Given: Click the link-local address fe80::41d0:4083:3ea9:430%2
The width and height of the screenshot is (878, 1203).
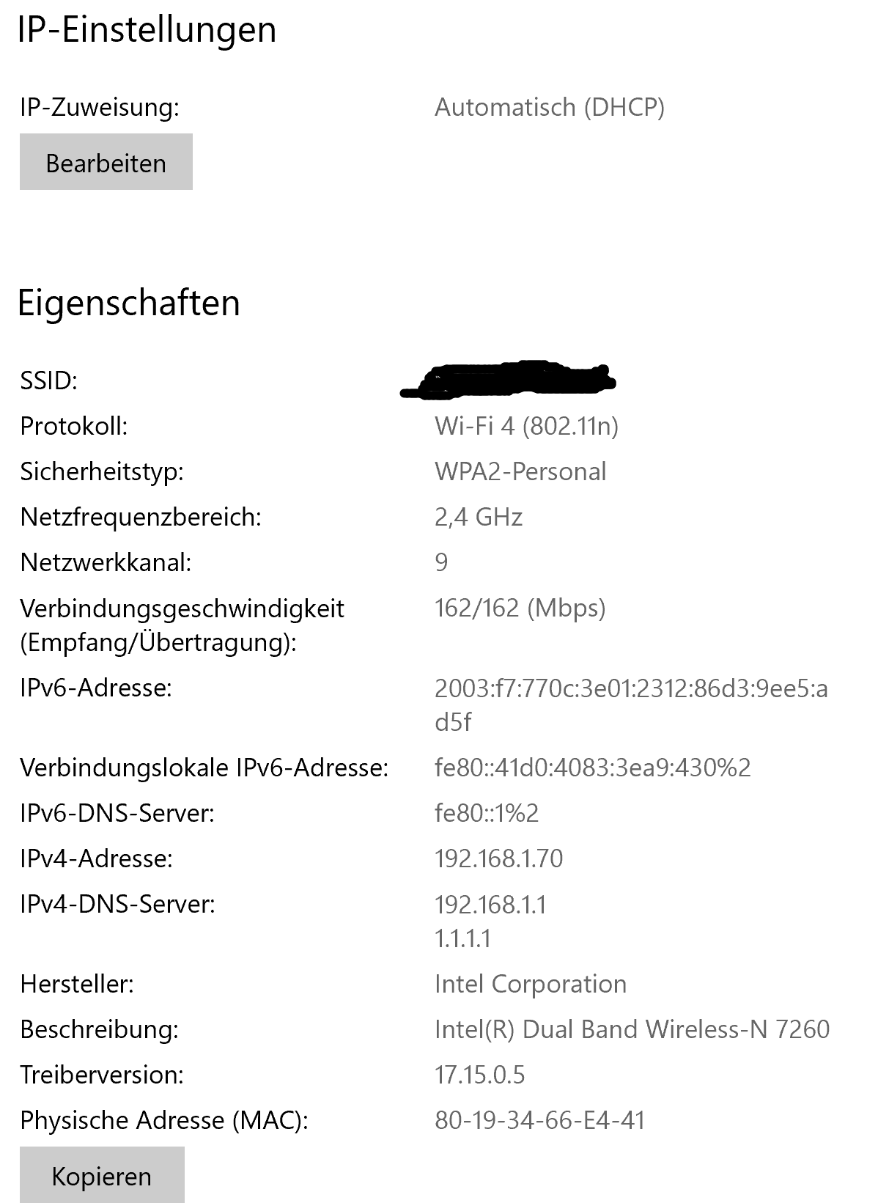Looking at the screenshot, I should 593,768.
